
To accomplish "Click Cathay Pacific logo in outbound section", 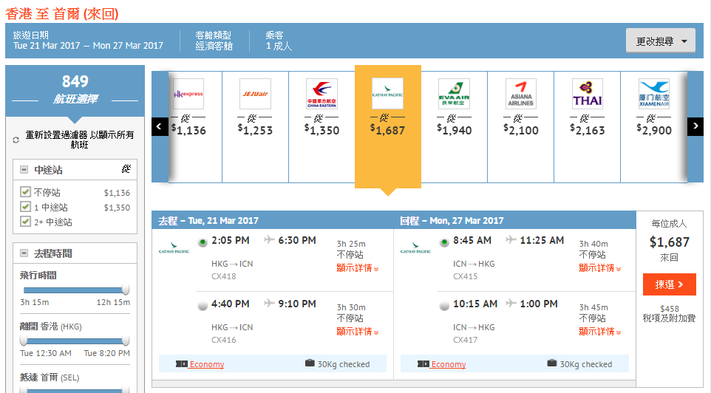I will 174,248.
